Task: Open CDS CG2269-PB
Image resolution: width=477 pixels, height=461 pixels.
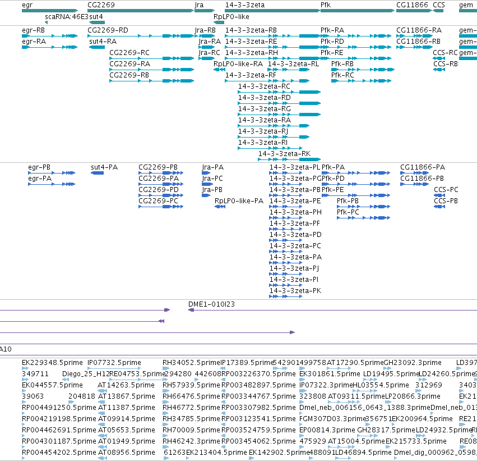Action: coord(161,173)
